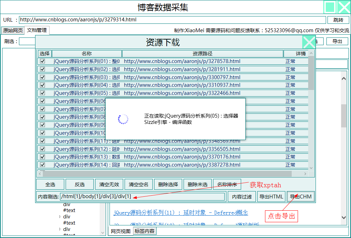Click the 清空空名 button
Viewport: 351px width, 238px height.
click(x=139, y=184)
